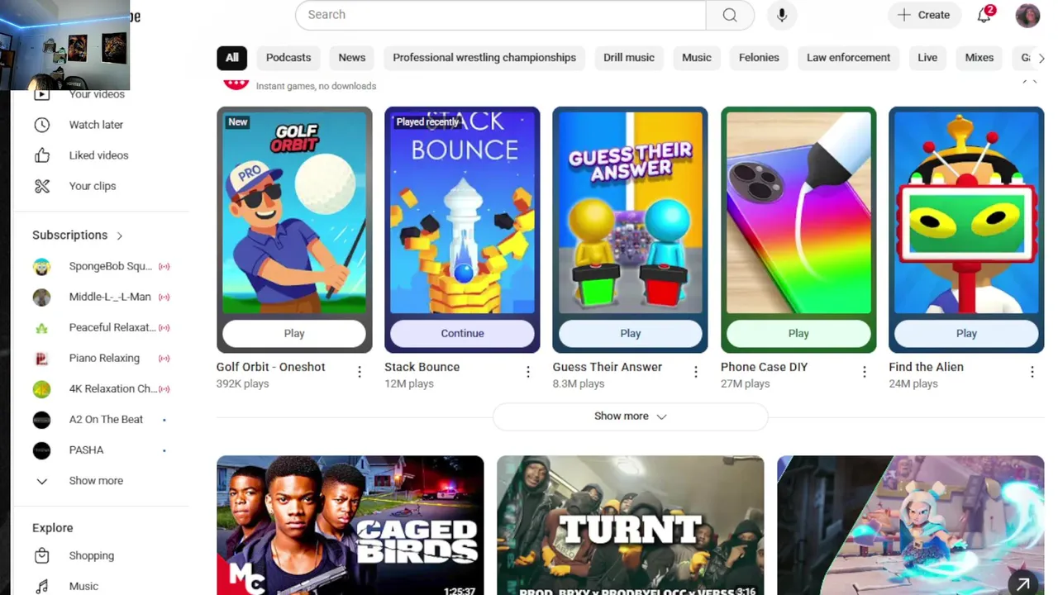Open Golf Orbit game cover image
Viewport: 1058px width, 595px height.
(294, 212)
